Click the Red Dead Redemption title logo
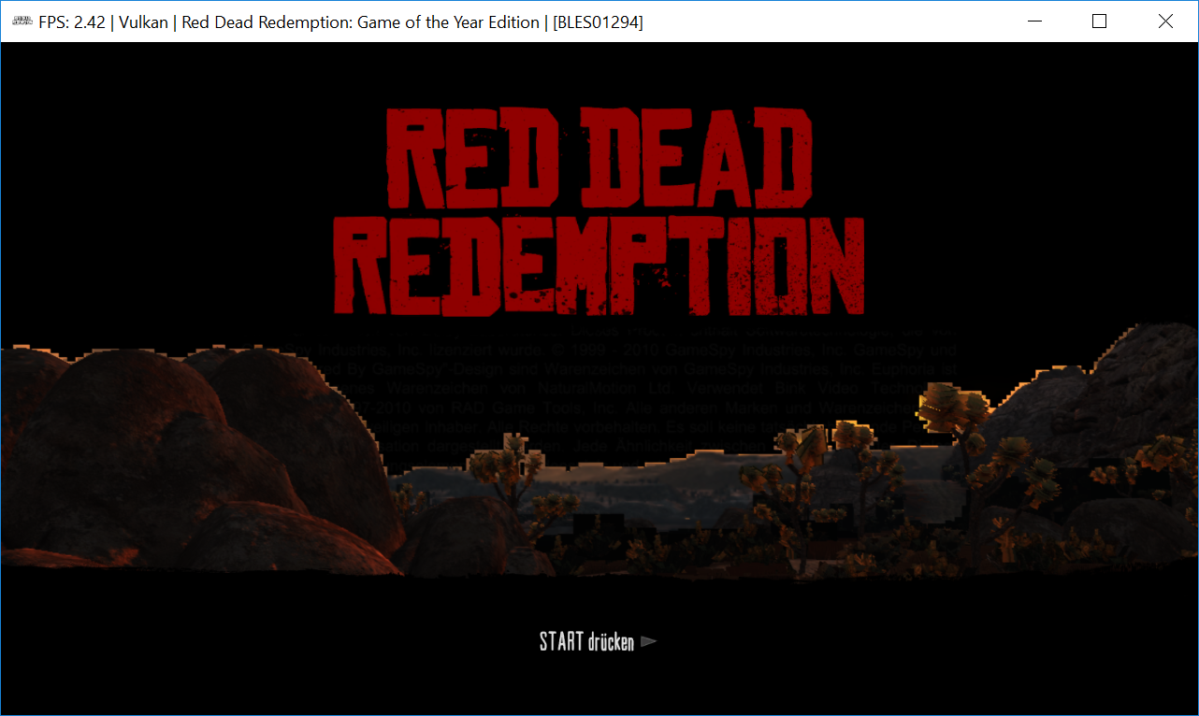This screenshot has height=716, width=1199. pos(599,210)
